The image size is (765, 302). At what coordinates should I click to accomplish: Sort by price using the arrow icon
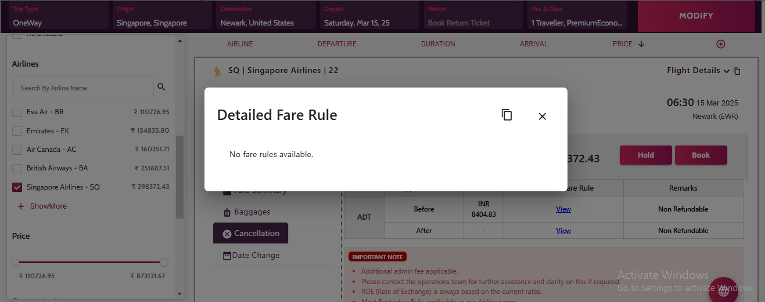pos(641,44)
